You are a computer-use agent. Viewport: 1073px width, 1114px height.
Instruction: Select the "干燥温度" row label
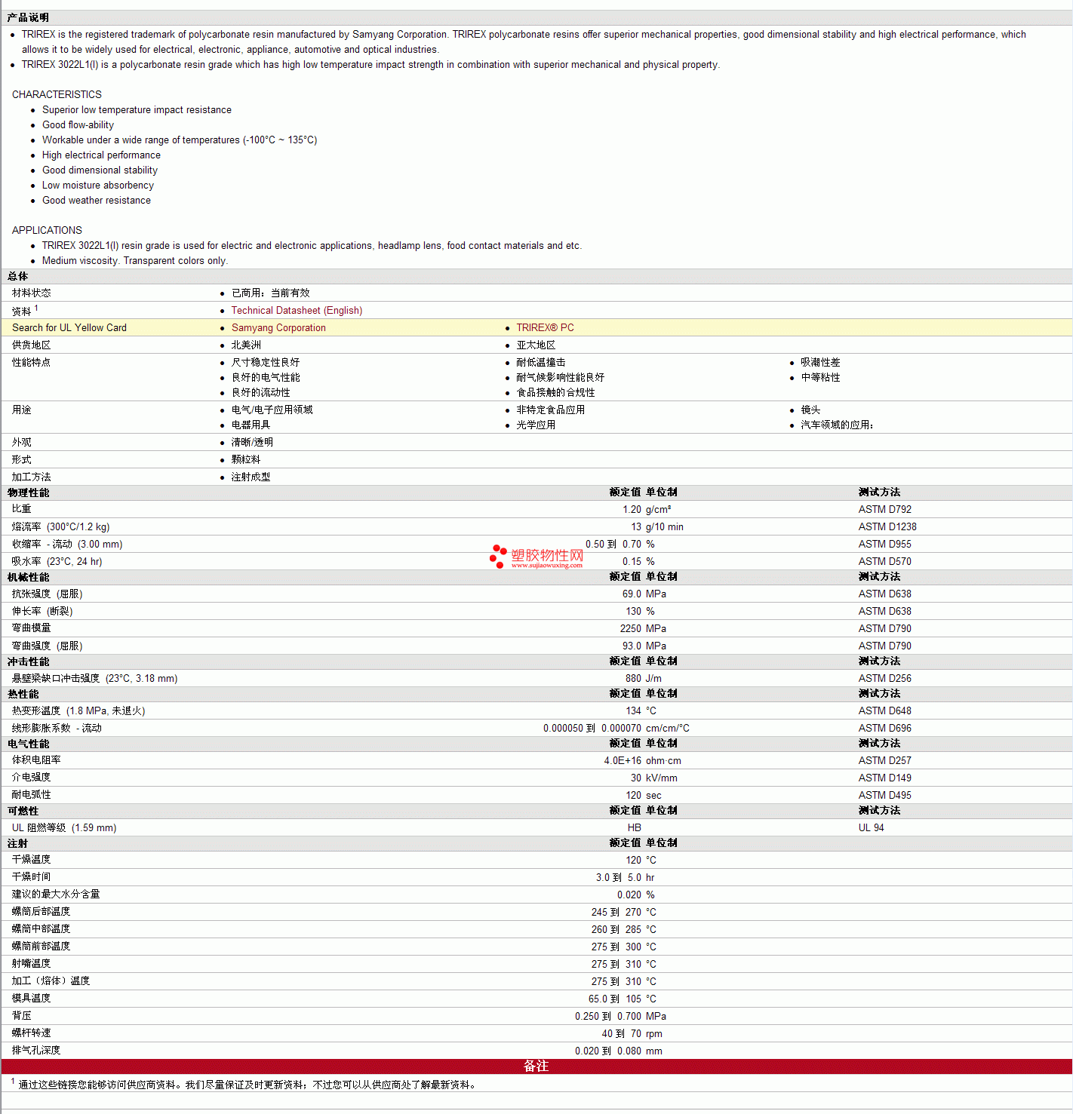tap(32, 861)
